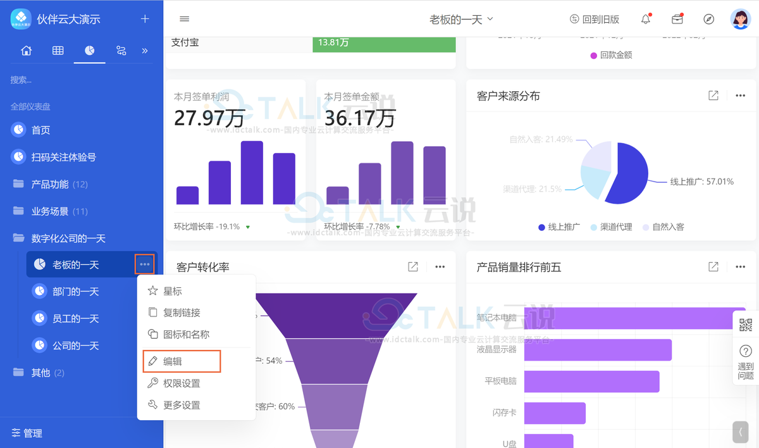Image resolution: width=759 pixels, height=448 pixels.
Task: Toggle 渠道代理 legend item
Action: [611, 227]
